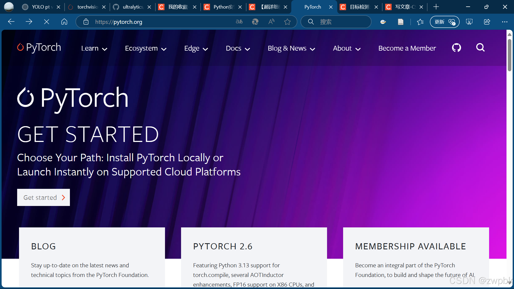Open PyTorch GitHub icon in navbar

click(456, 48)
